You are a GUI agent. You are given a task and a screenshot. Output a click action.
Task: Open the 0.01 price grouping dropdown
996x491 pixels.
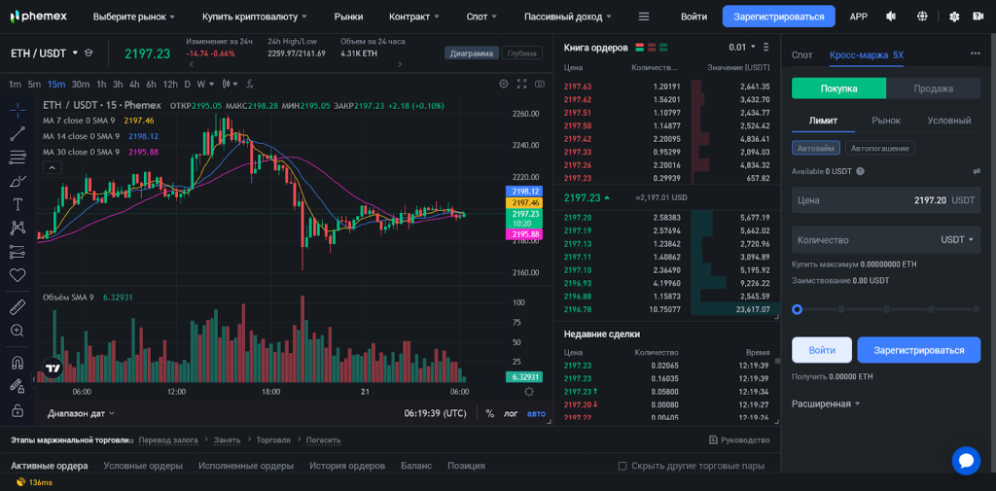point(742,47)
